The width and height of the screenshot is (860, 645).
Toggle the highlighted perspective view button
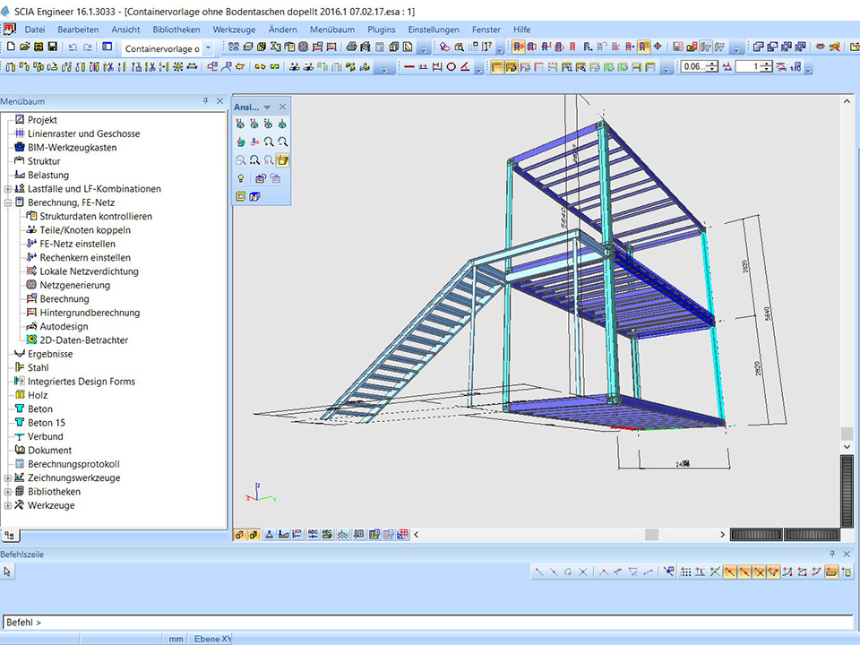tap(283, 160)
